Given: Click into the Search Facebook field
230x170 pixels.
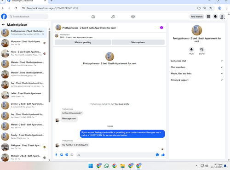Looking at the screenshot, I should click(x=29, y=17).
